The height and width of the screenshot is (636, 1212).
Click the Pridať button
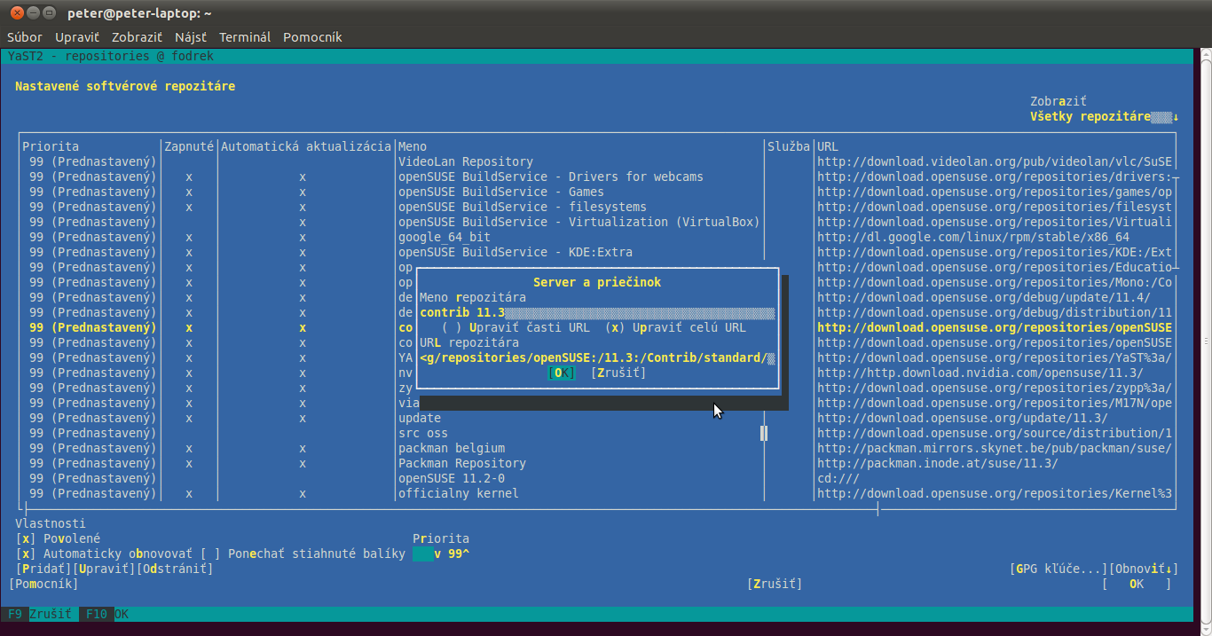point(43,569)
